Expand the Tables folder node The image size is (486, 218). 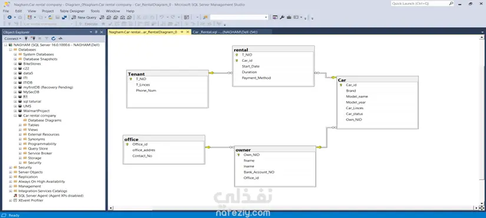tap(20, 125)
